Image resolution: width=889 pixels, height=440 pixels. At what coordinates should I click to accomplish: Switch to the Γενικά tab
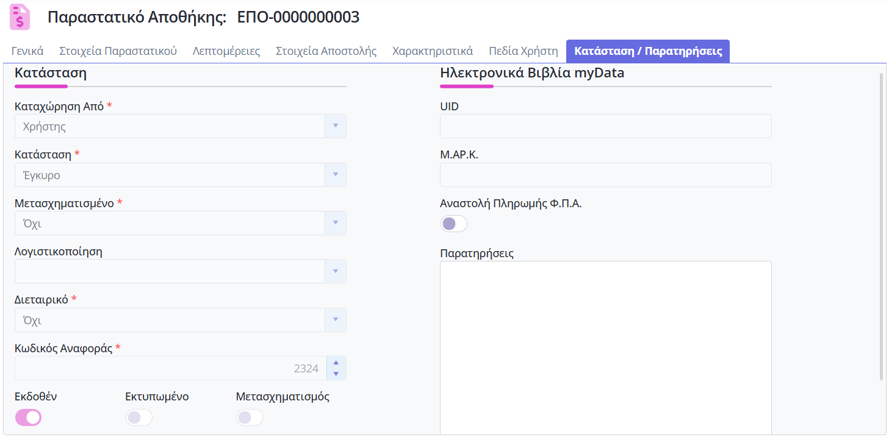(27, 51)
